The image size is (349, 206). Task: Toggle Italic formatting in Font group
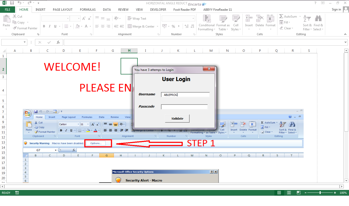[x=50, y=26]
